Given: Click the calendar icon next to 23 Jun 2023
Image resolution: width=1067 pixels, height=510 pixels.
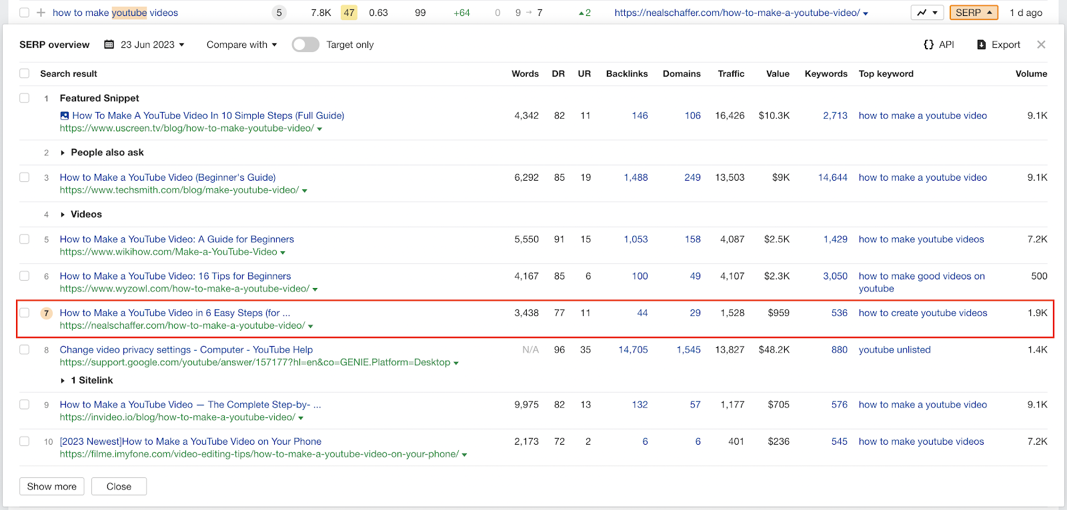Looking at the screenshot, I should tap(109, 45).
